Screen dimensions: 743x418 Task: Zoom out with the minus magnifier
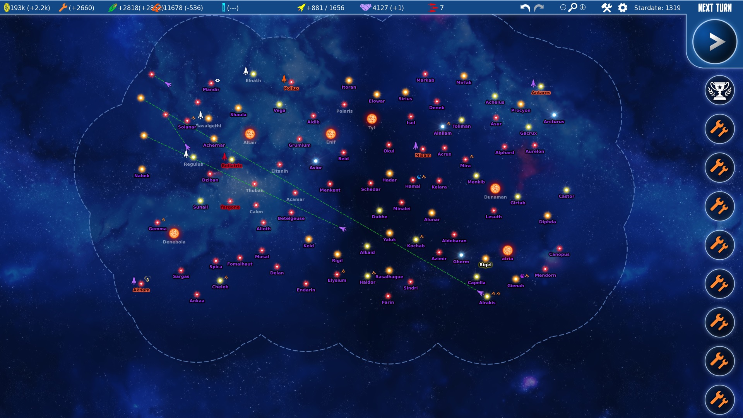(x=563, y=7)
